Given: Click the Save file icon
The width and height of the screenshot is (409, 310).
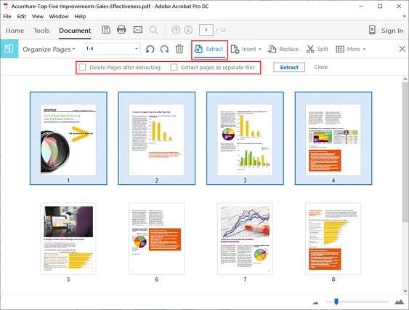Looking at the screenshot, I should pos(106,30).
